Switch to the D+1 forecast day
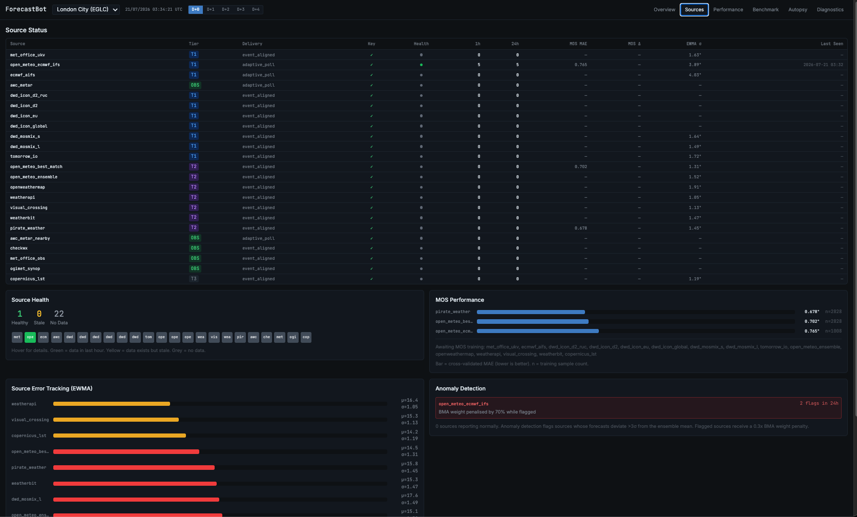This screenshot has height=517, width=857. [211, 9]
